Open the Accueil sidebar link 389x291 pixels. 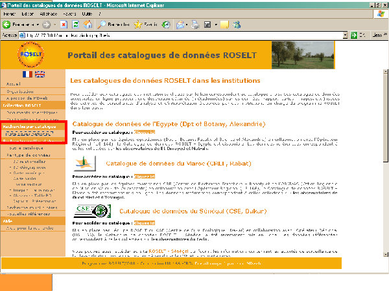(x=14, y=84)
